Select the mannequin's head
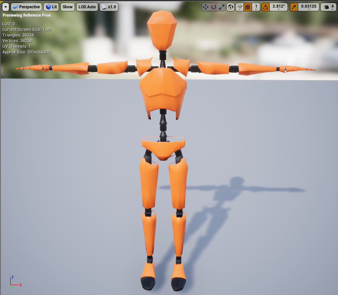Viewport: 338px width, 295px height. click(x=162, y=30)
